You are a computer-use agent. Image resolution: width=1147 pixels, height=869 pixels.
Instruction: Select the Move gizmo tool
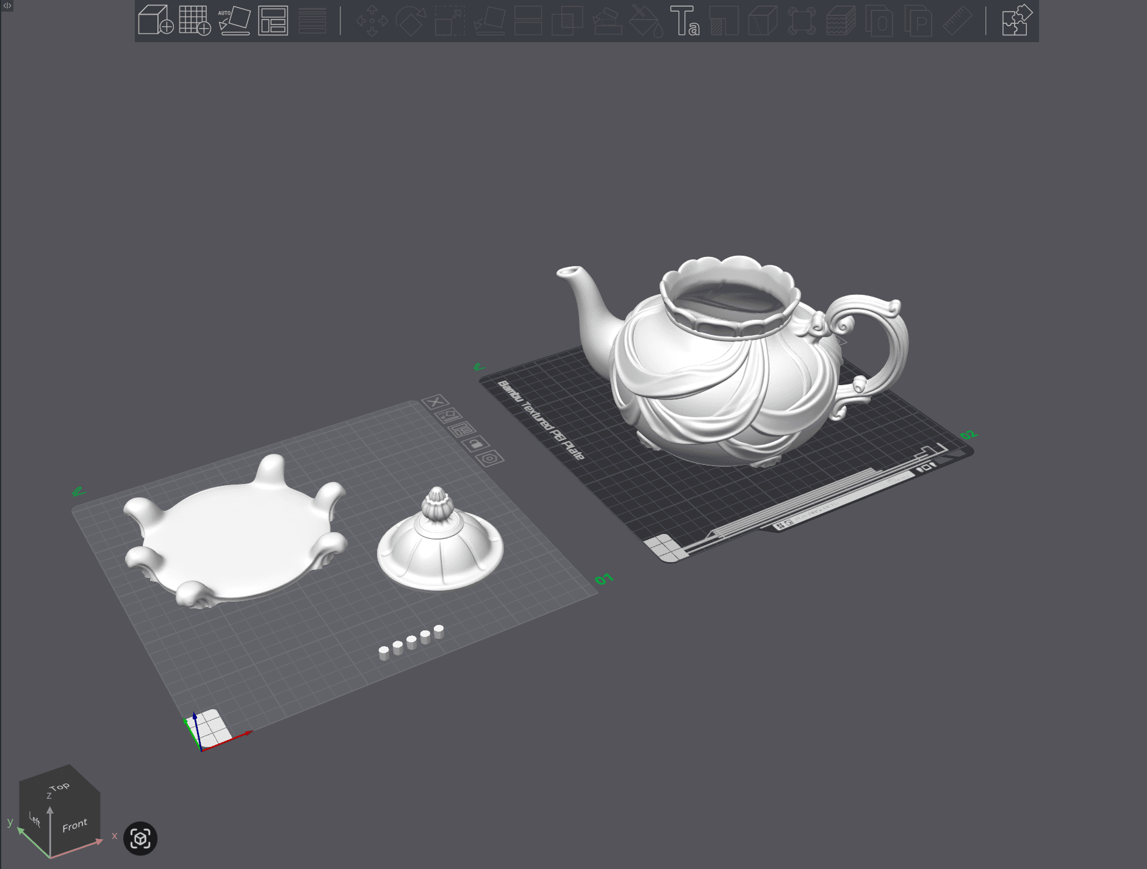[372, 20]
